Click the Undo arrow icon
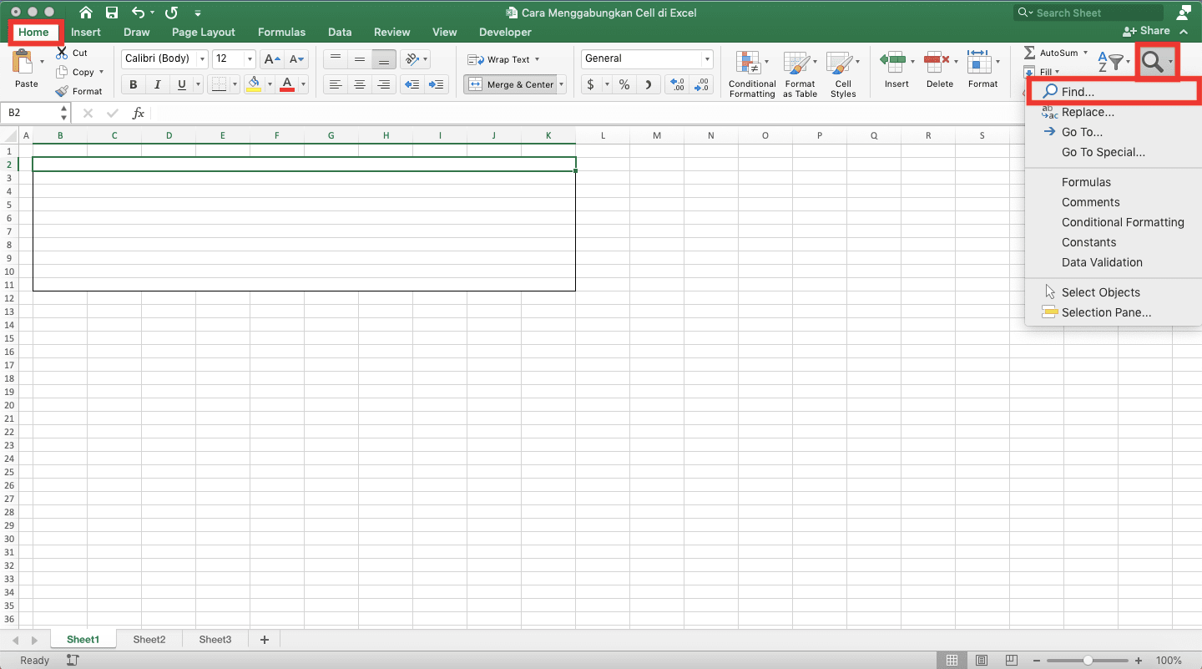This screenshot has width=1202, height=669. click(x=139, y=13)
